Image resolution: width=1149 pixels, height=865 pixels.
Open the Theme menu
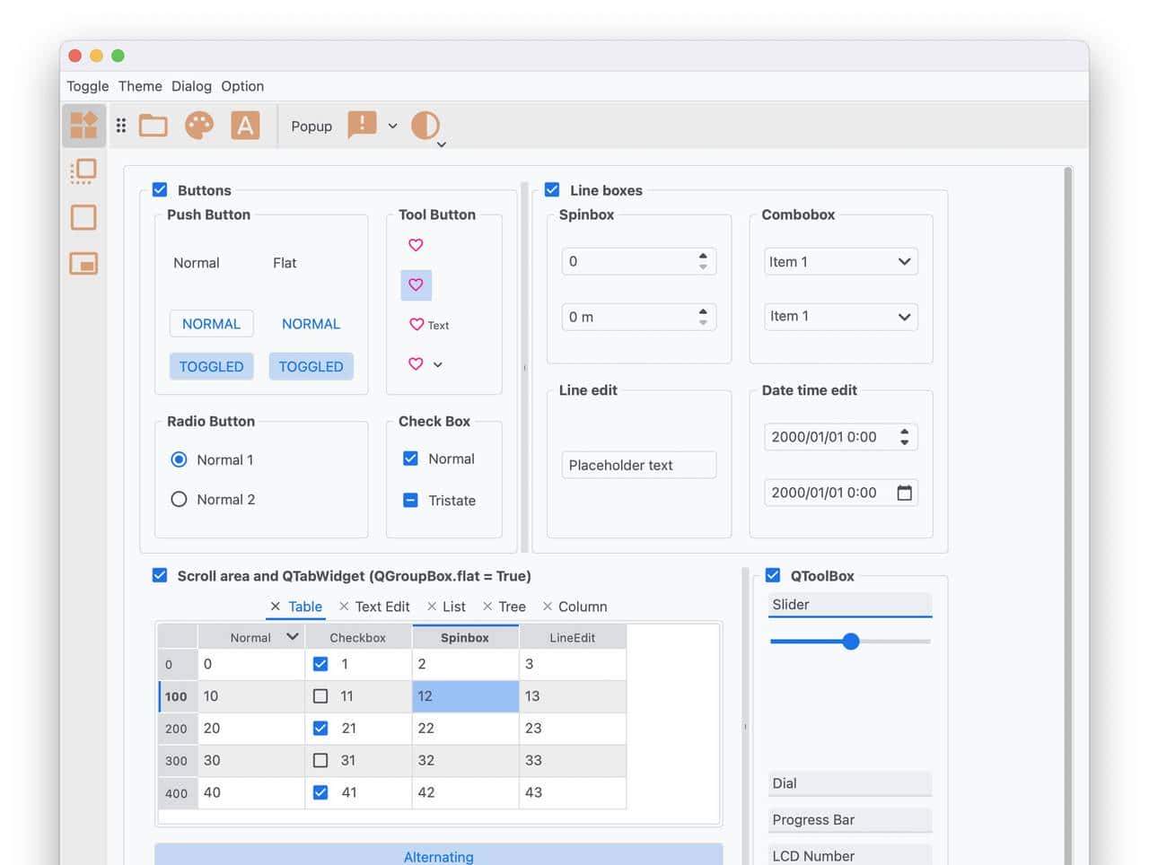pyautogui.click(x=140, y=86)
